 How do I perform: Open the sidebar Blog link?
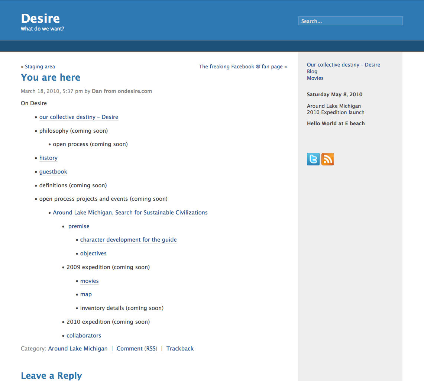click(x=312, y=71)
